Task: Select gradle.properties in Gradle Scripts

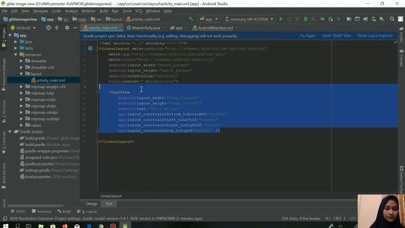Action: pos(39,164)
